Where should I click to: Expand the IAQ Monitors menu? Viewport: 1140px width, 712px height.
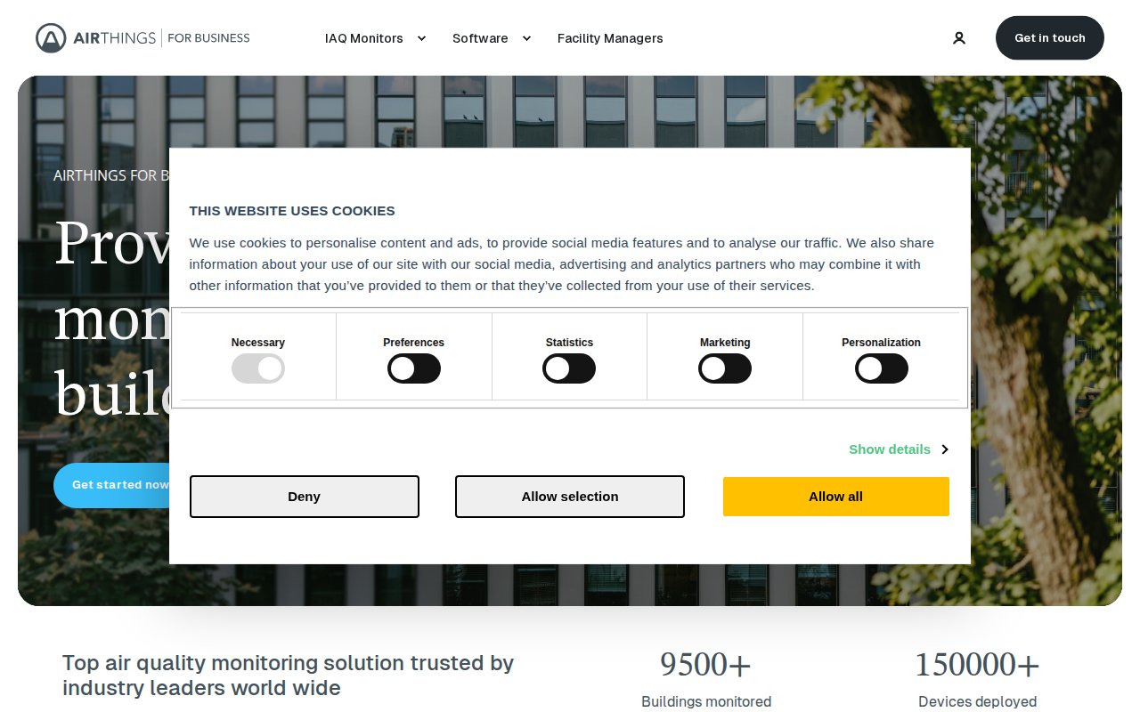(364, 38)
